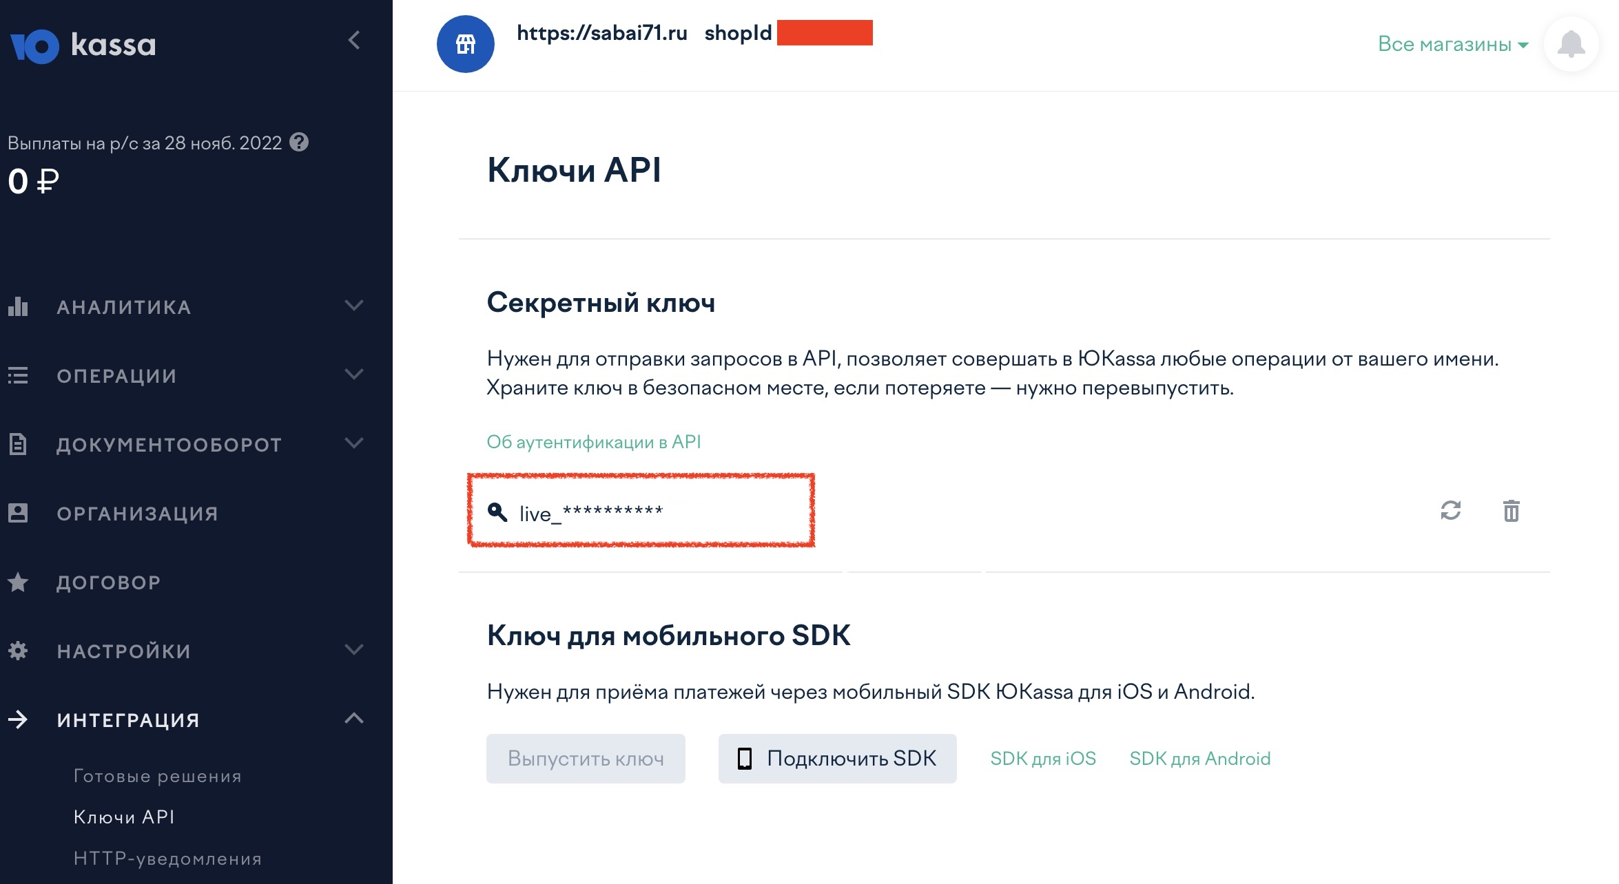Open the Операции menu item

117,376
